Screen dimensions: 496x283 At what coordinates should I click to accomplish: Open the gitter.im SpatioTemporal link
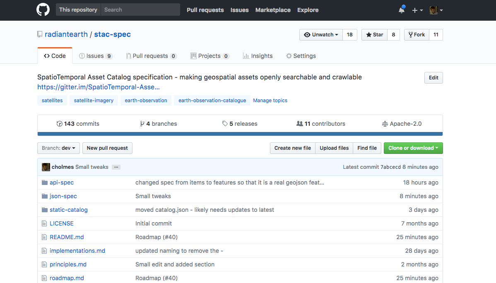tap(99, 87)
